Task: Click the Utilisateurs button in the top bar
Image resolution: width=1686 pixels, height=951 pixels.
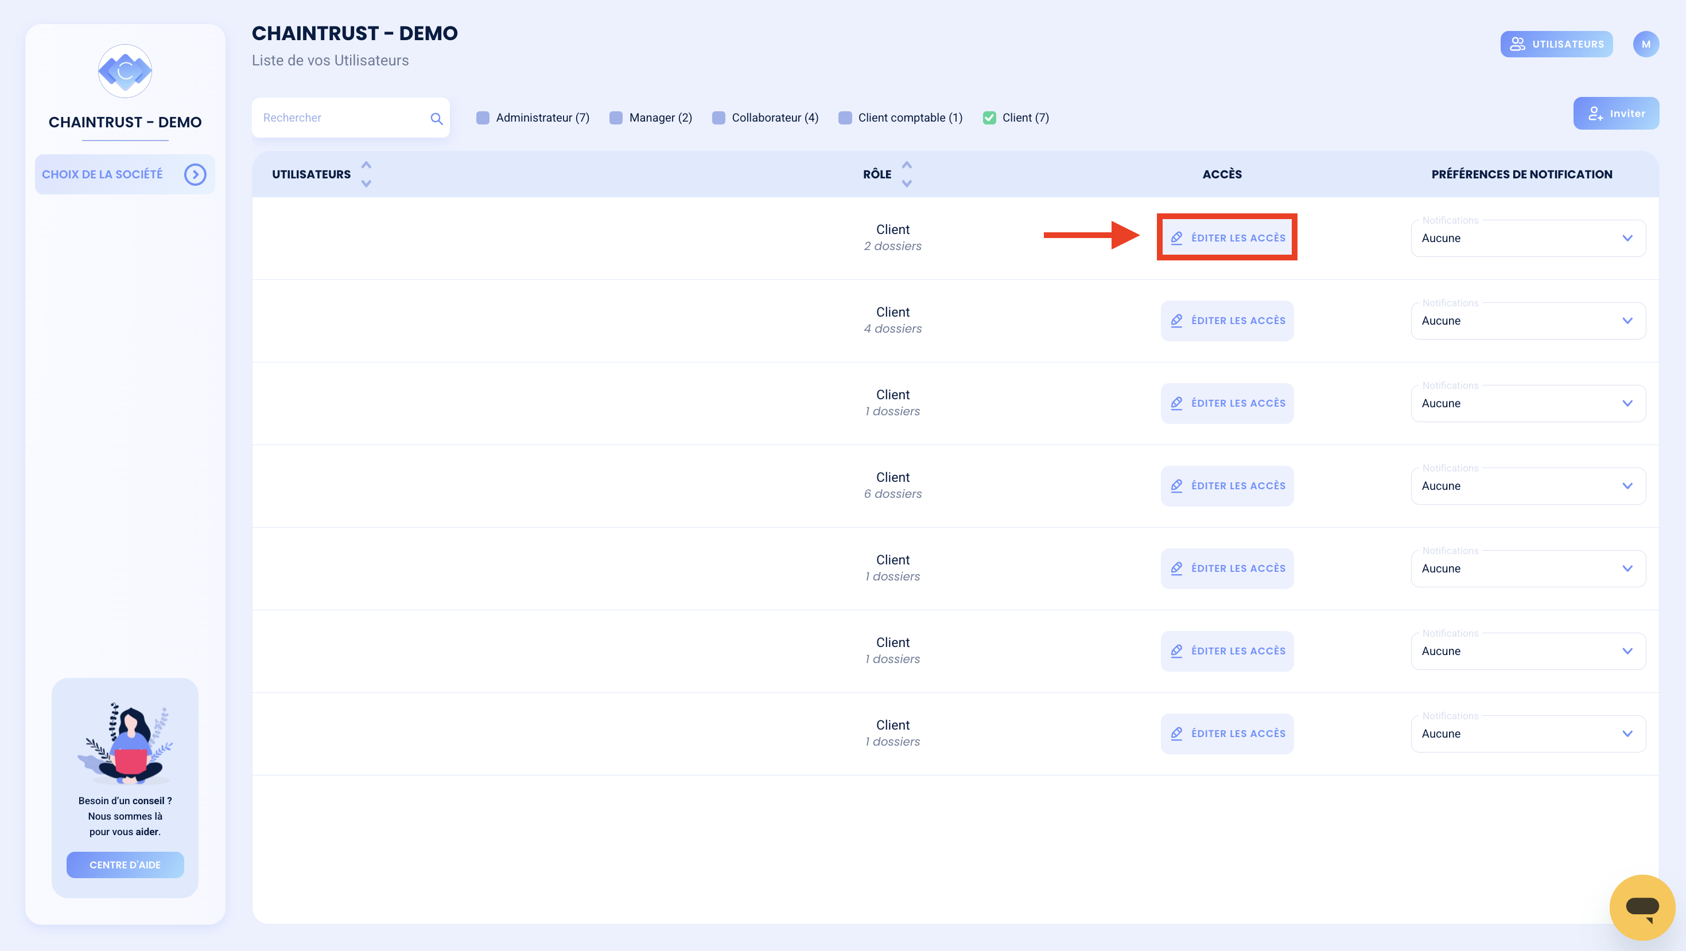Action: coord(1556,45)
